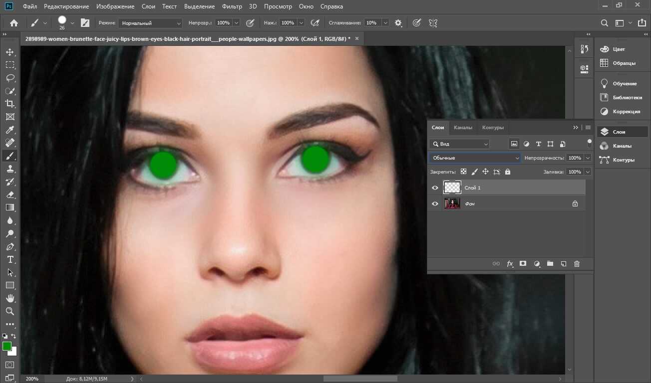The image size is (651, 383).
Task: Select the Clone Stamp tool
Action: coord(10,169)
